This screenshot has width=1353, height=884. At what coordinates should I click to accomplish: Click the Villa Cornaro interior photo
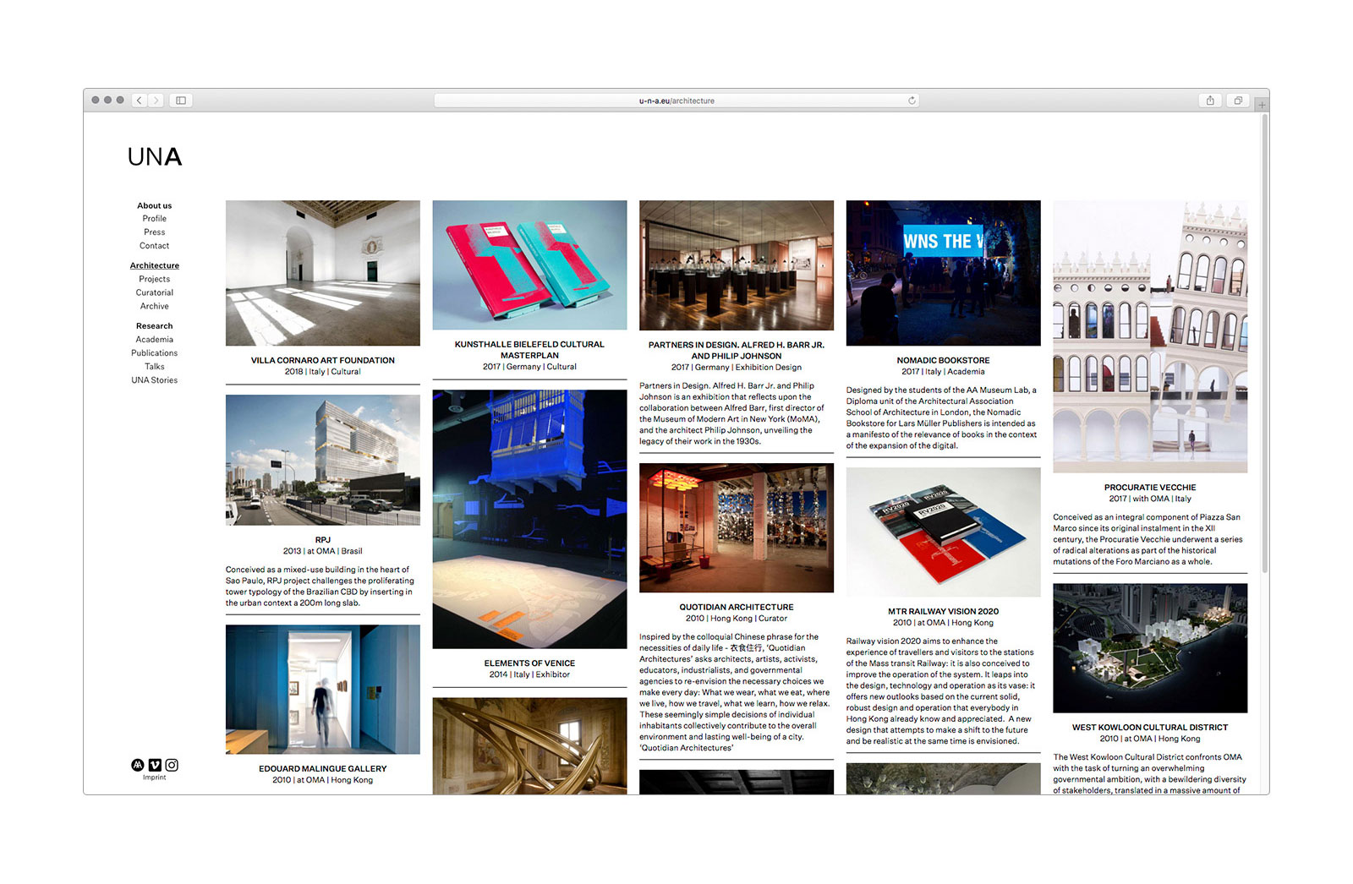pyautogui.click(x=323, y=273)
